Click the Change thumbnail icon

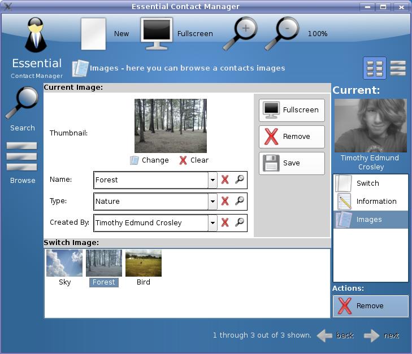click(135, 160)
